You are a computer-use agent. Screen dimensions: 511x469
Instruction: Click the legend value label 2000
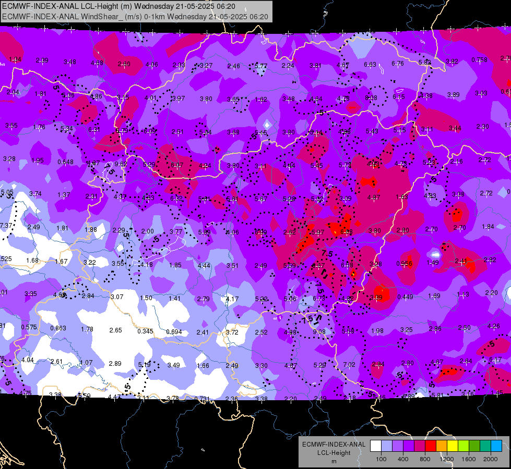491,459
